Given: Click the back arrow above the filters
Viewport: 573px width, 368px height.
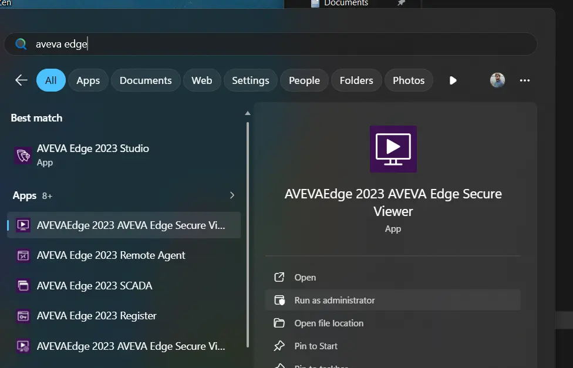Looking at the screenshot, I should pyautogui.click(x=21, y=80).
